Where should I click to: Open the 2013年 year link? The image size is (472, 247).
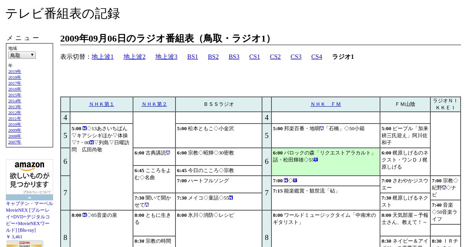(15, 107)
